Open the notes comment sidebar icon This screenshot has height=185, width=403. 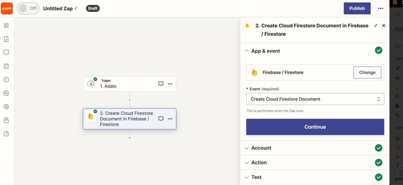[6, 53]
